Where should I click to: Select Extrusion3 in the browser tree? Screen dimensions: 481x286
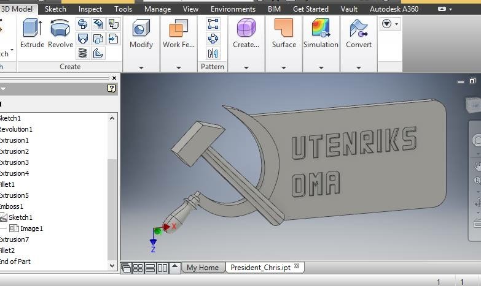pyautogui.click(x=14, y=162)
